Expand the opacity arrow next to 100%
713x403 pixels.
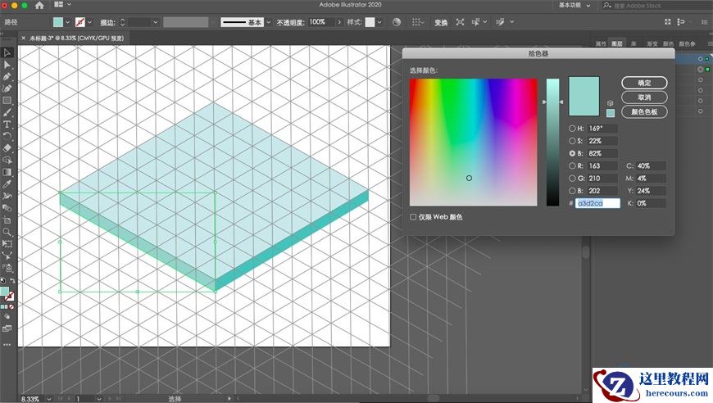click(x=339, y=22)
